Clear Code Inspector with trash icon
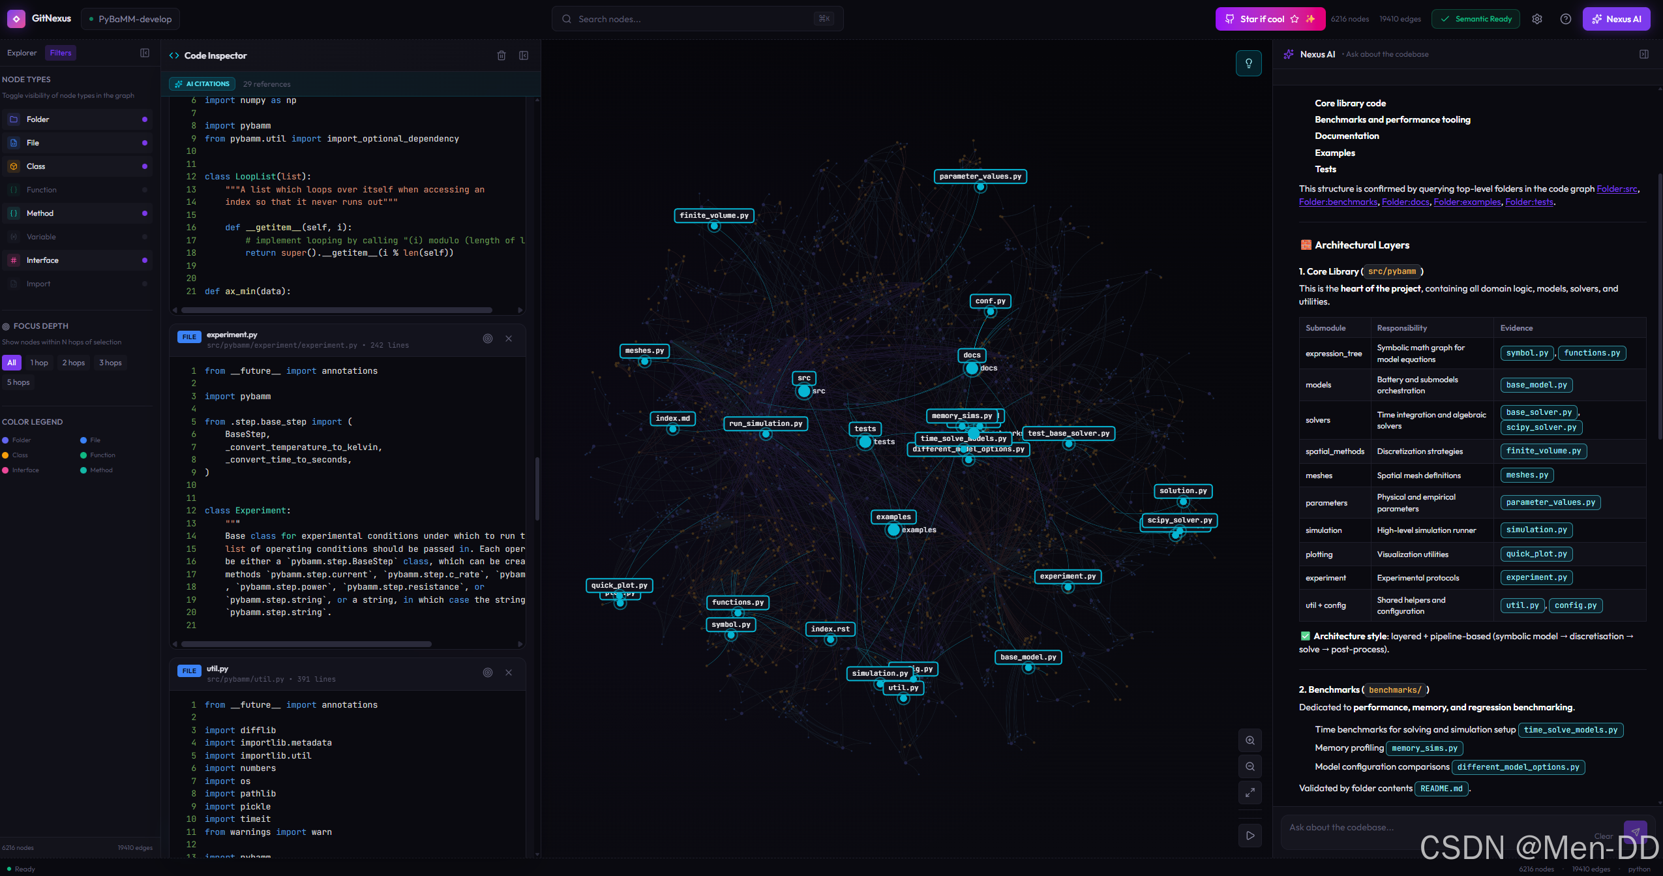1663x876 pixels. point(502,55)
